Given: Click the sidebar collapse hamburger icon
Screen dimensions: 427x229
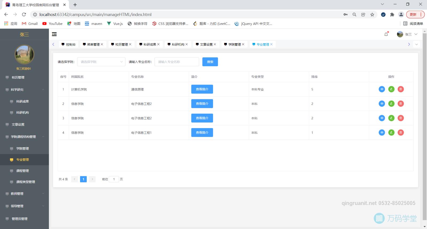Looking at the screenshot, I should point(54,34).
